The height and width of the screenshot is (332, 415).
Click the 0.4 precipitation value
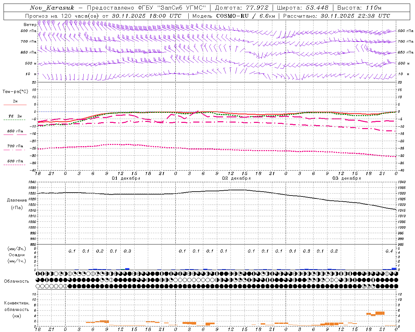pos(389,251)
